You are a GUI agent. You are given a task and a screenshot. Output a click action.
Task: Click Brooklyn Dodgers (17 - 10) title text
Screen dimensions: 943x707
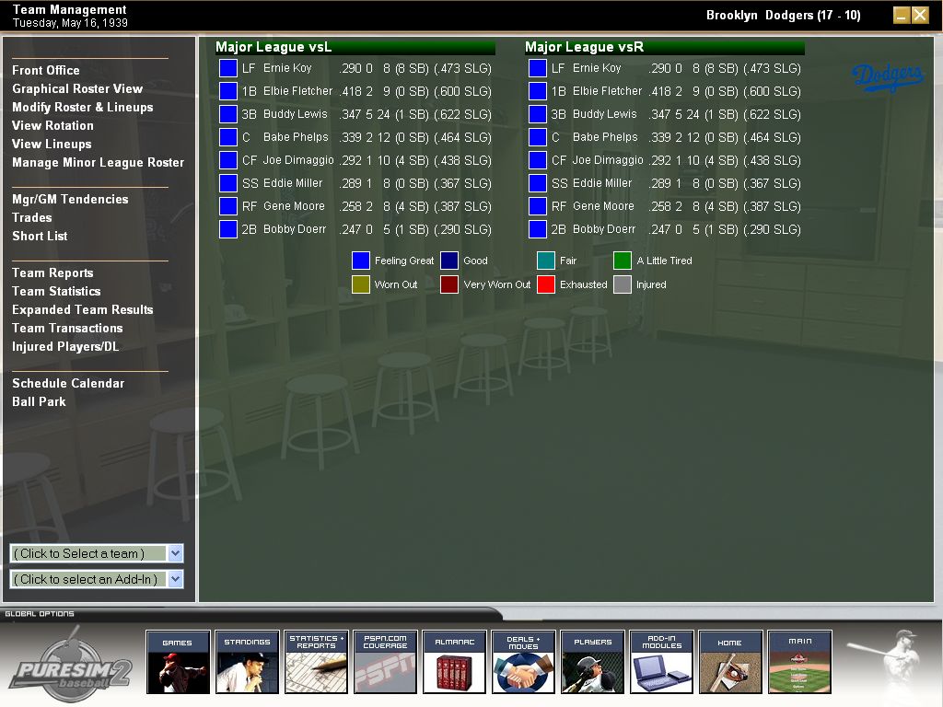click(x=783, y=15)
